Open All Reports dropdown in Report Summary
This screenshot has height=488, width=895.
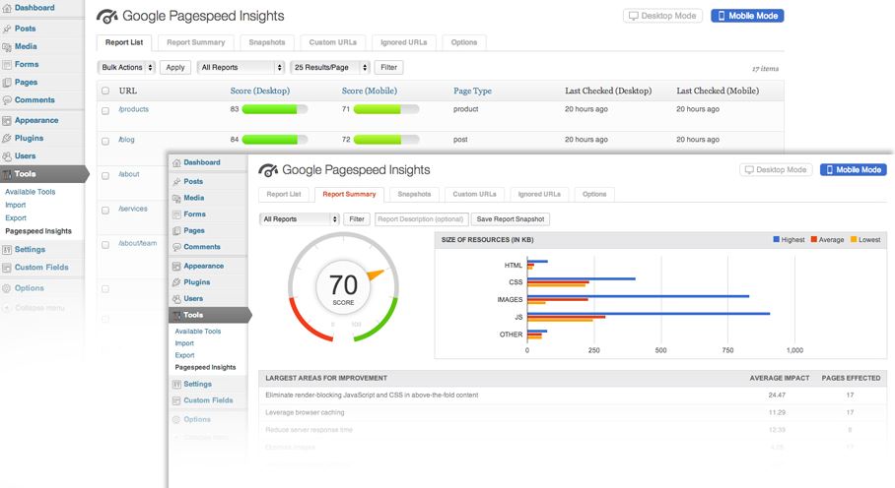click(x=300, y=219)
